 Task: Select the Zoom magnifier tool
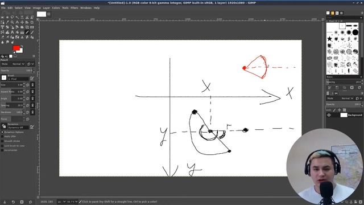click(12, 22)
